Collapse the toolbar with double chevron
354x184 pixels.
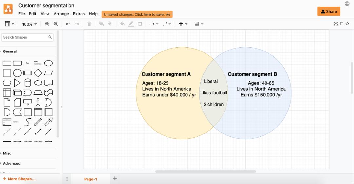347,24
